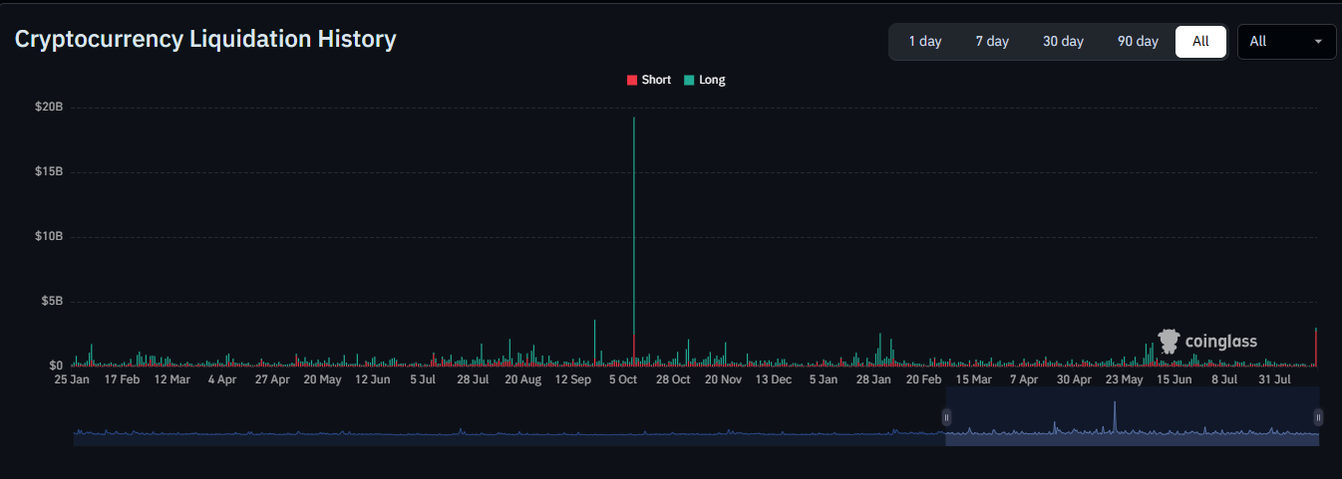
Task: Switch to the 30 day range
Action: [x=1063, y=41]
